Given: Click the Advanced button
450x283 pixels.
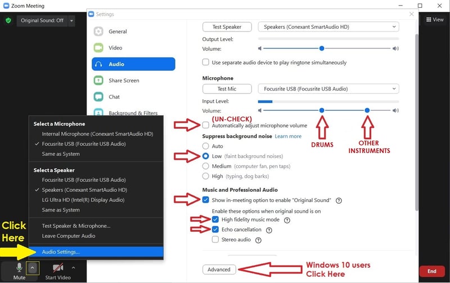Looking at the screenshot, I should pyautogui.click(x=219, y=269).
